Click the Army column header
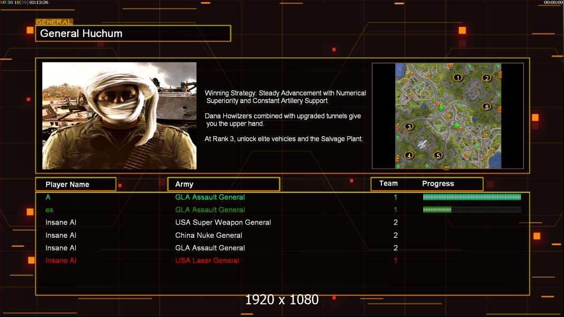 tap(224, 184)
